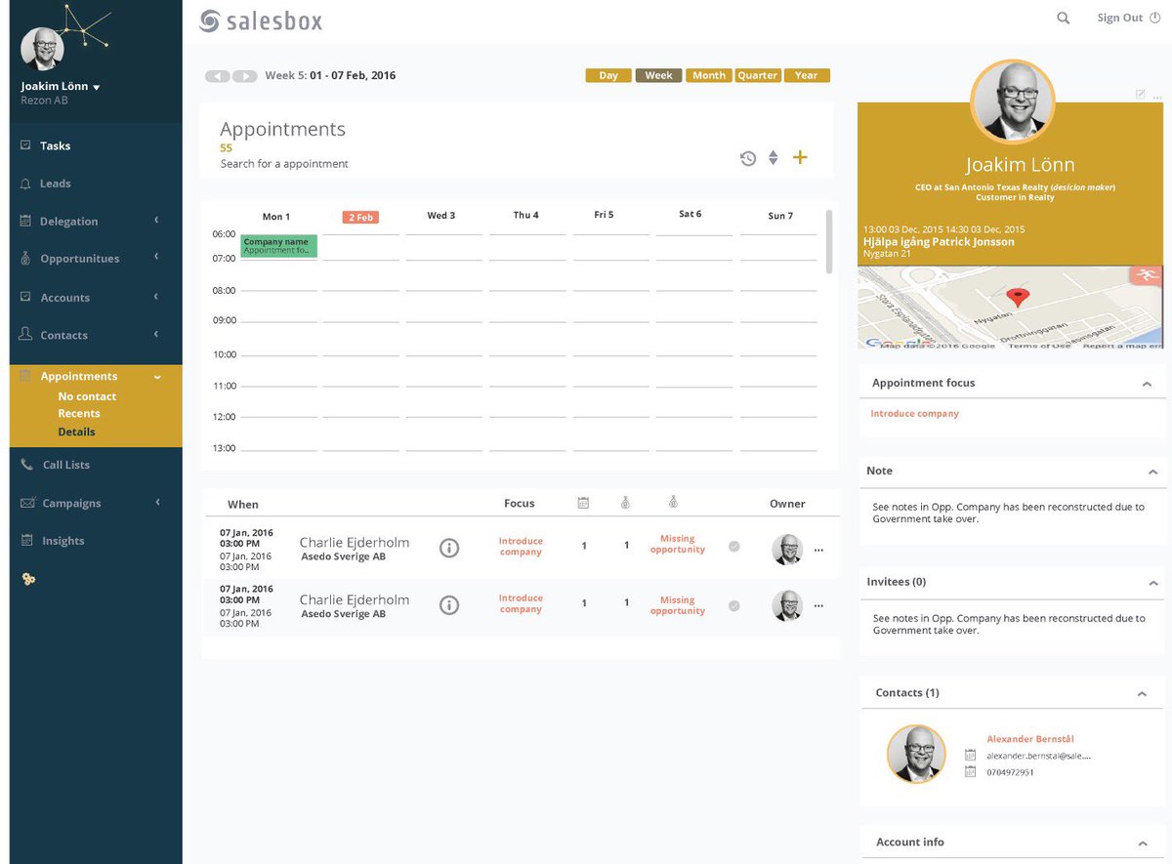Image resolution: width=1172 pixels, height=864 pixels.
Task: Click Alexander Bernstål contact avatar
Action: point(916,754)
